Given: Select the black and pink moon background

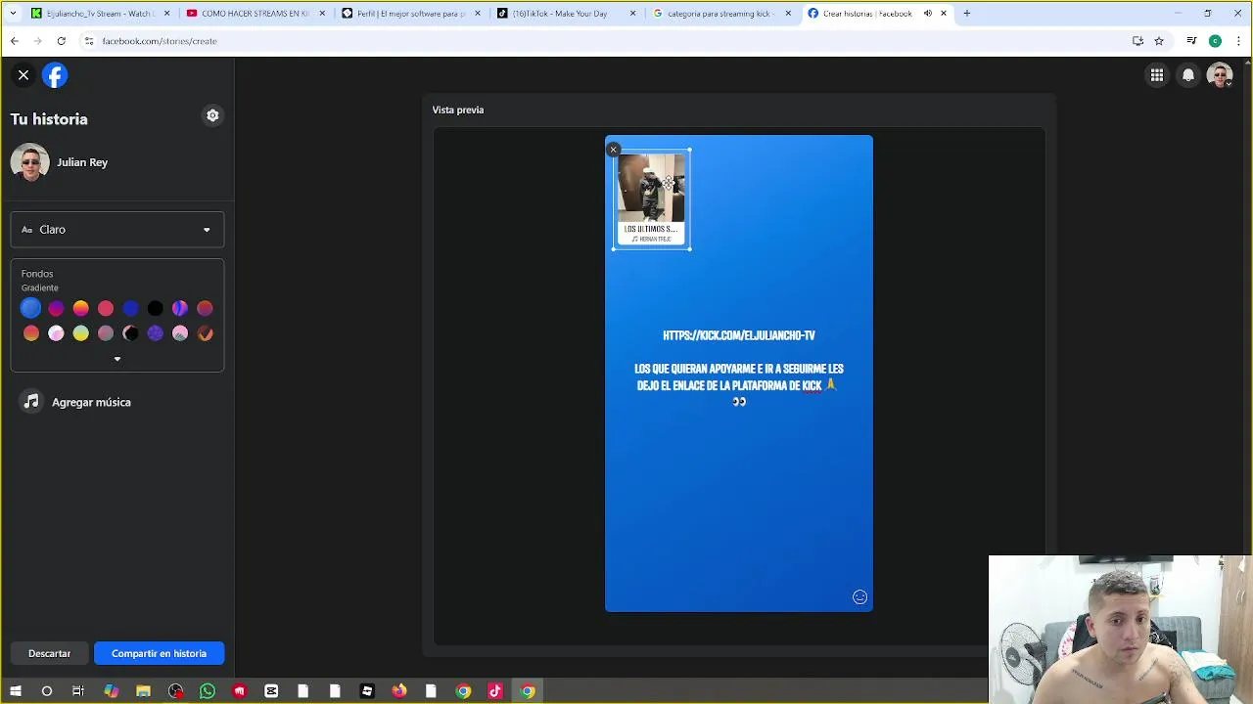Looking at the screenshot, I should (x=130, y=333).
